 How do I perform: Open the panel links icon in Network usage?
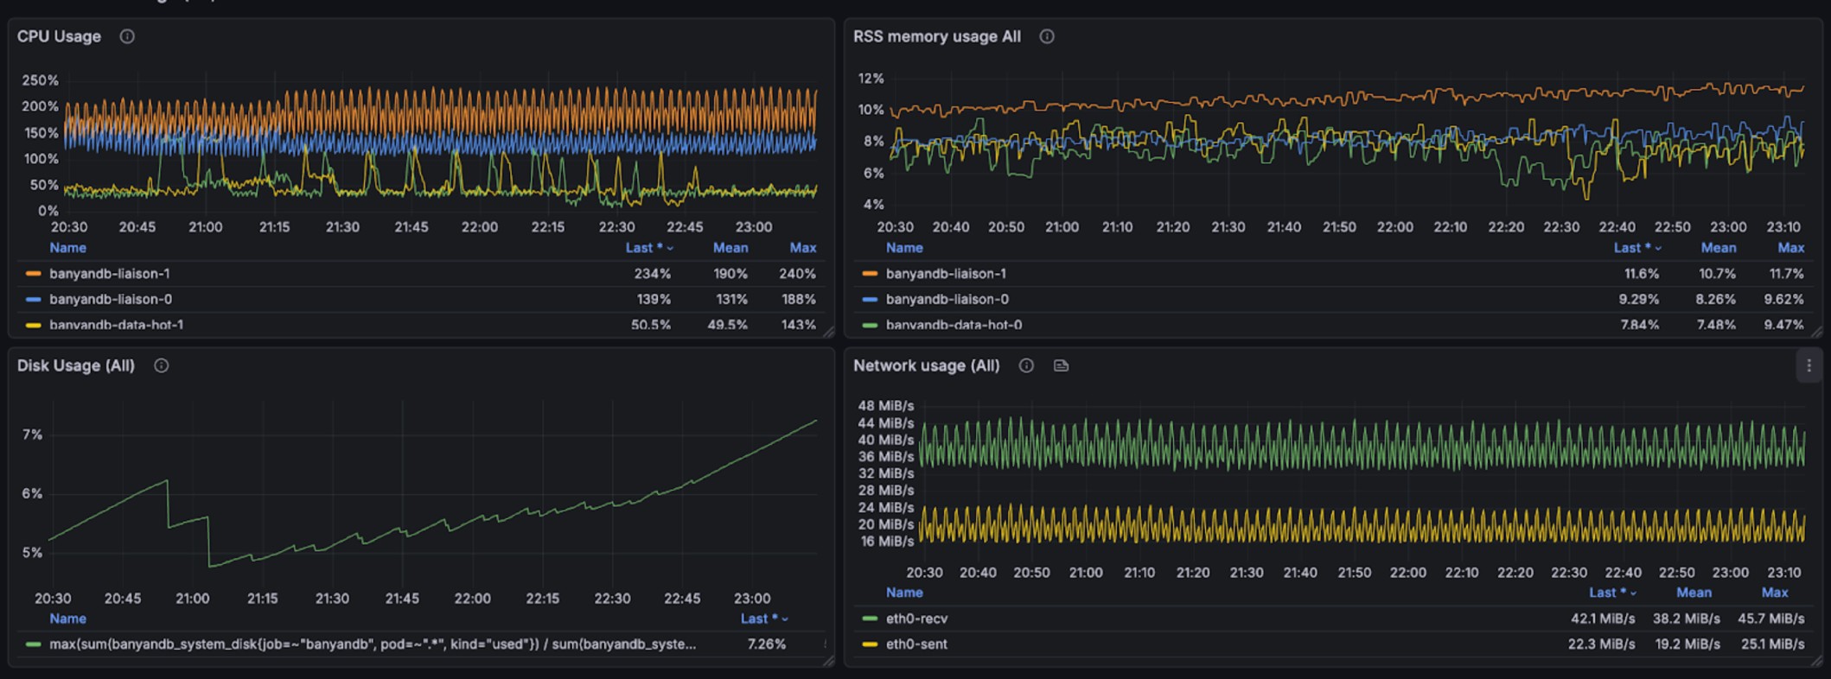[1061, 365]
